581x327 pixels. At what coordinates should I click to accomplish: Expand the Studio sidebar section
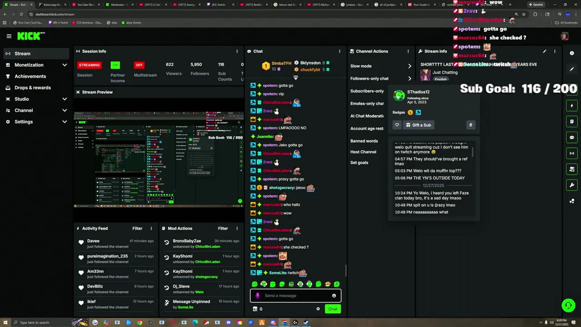pyautogui.click(x=64, y=99)
